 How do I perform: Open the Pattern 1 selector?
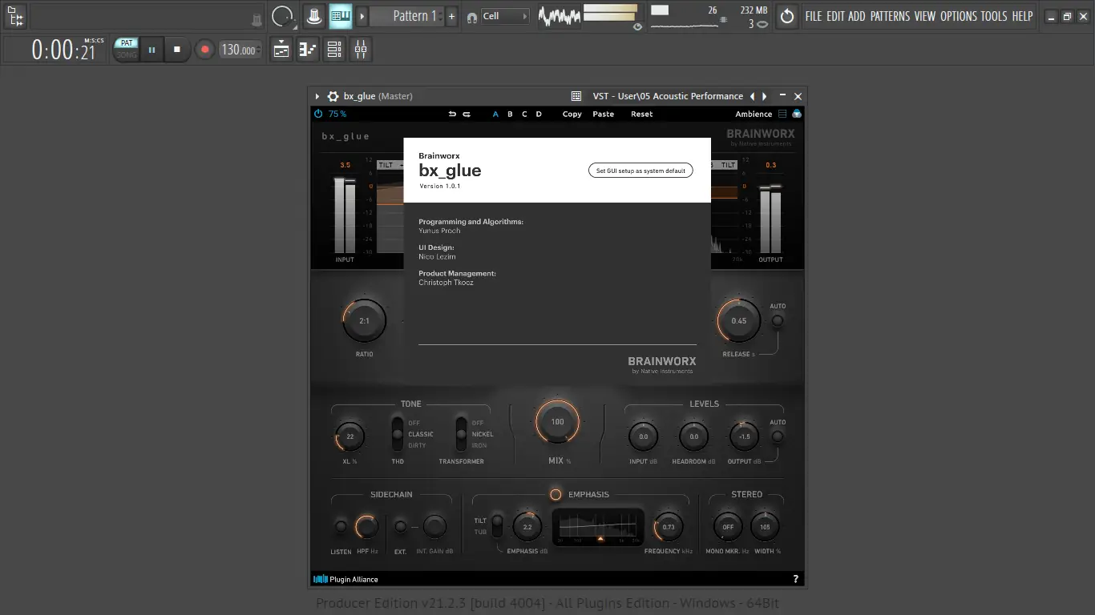407,16
